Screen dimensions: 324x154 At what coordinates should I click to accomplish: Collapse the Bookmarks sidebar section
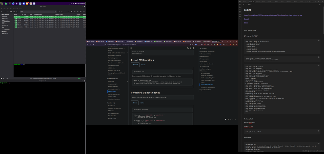[x=1, y=25]
